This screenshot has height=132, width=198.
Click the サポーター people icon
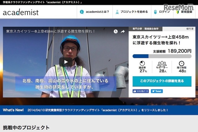click(x=162, y=64)
